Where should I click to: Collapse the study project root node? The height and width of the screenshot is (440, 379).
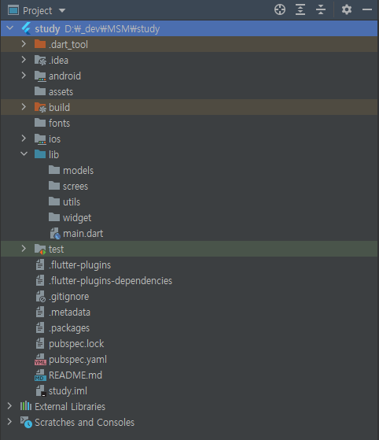coord(10,28)
